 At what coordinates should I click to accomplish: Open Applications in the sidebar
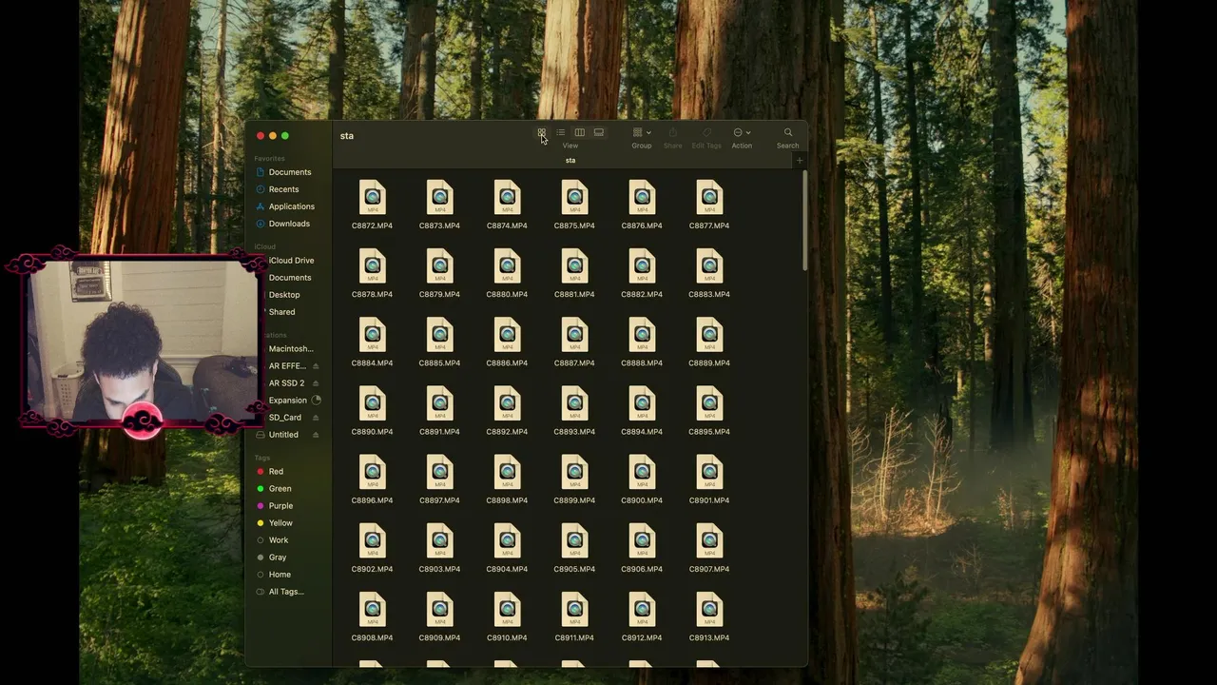pos(291,206)
